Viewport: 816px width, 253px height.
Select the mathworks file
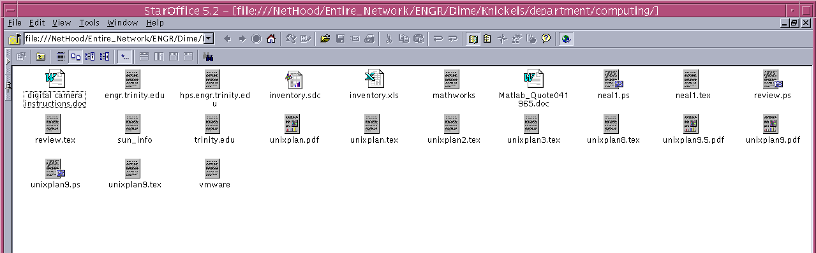point(454,85)
